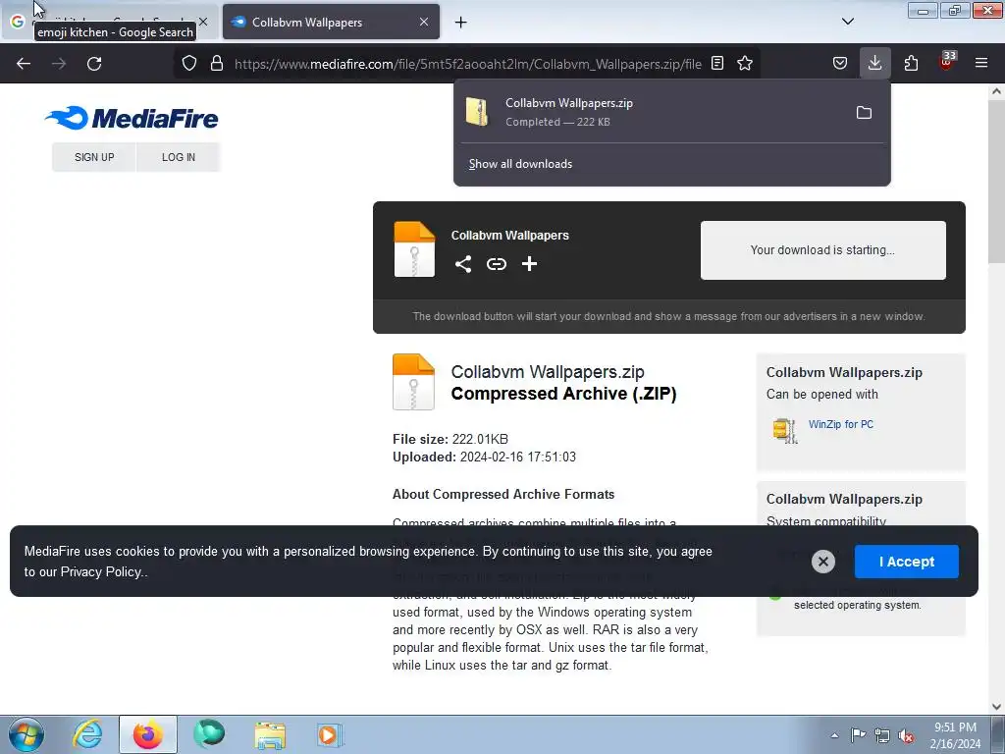Viewport: 1005px width, 754px height.
Task: Toggle reader view icon in address bar
Action: click(x=717, y=64)
